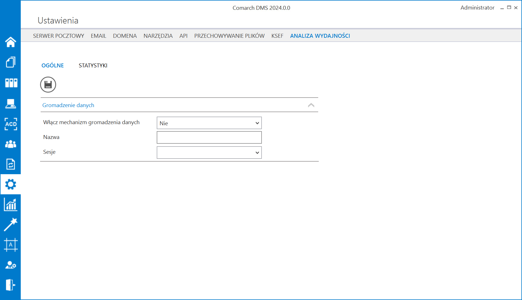Switch to DOMENA tab
The image size is (522, 300).
[125, 36]
